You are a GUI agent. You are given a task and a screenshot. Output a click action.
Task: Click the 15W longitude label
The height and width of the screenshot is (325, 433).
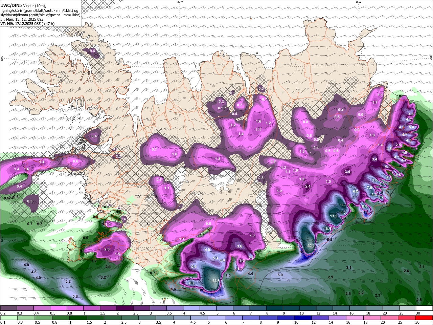point(358,2)
